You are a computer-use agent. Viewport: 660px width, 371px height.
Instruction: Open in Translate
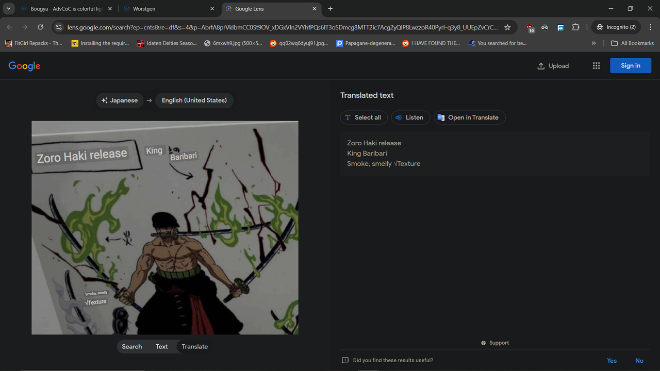tap(469, 117)
